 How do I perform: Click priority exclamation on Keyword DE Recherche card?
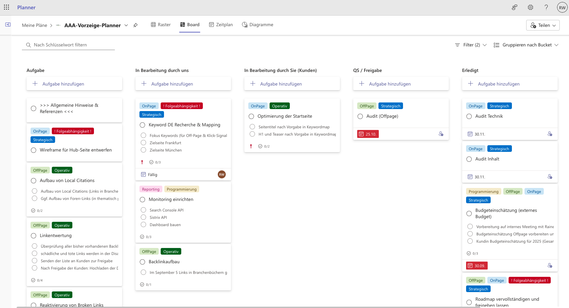pyautogui.click(x=142, y=162)
